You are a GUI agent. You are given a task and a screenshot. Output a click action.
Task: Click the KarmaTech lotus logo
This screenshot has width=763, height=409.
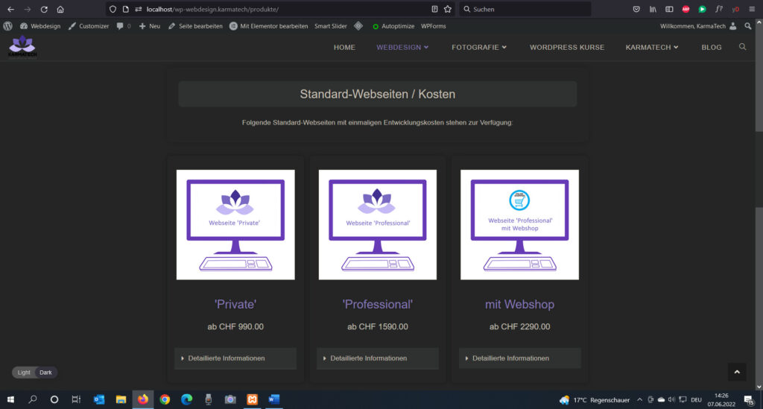22,47
